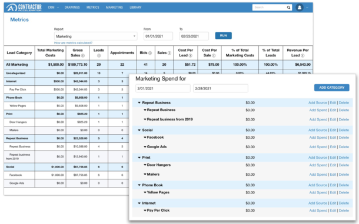This screenshot has width=359, height=224.
Task: Open 'How are metrics calculated?' link
Action: click(73, 43)
